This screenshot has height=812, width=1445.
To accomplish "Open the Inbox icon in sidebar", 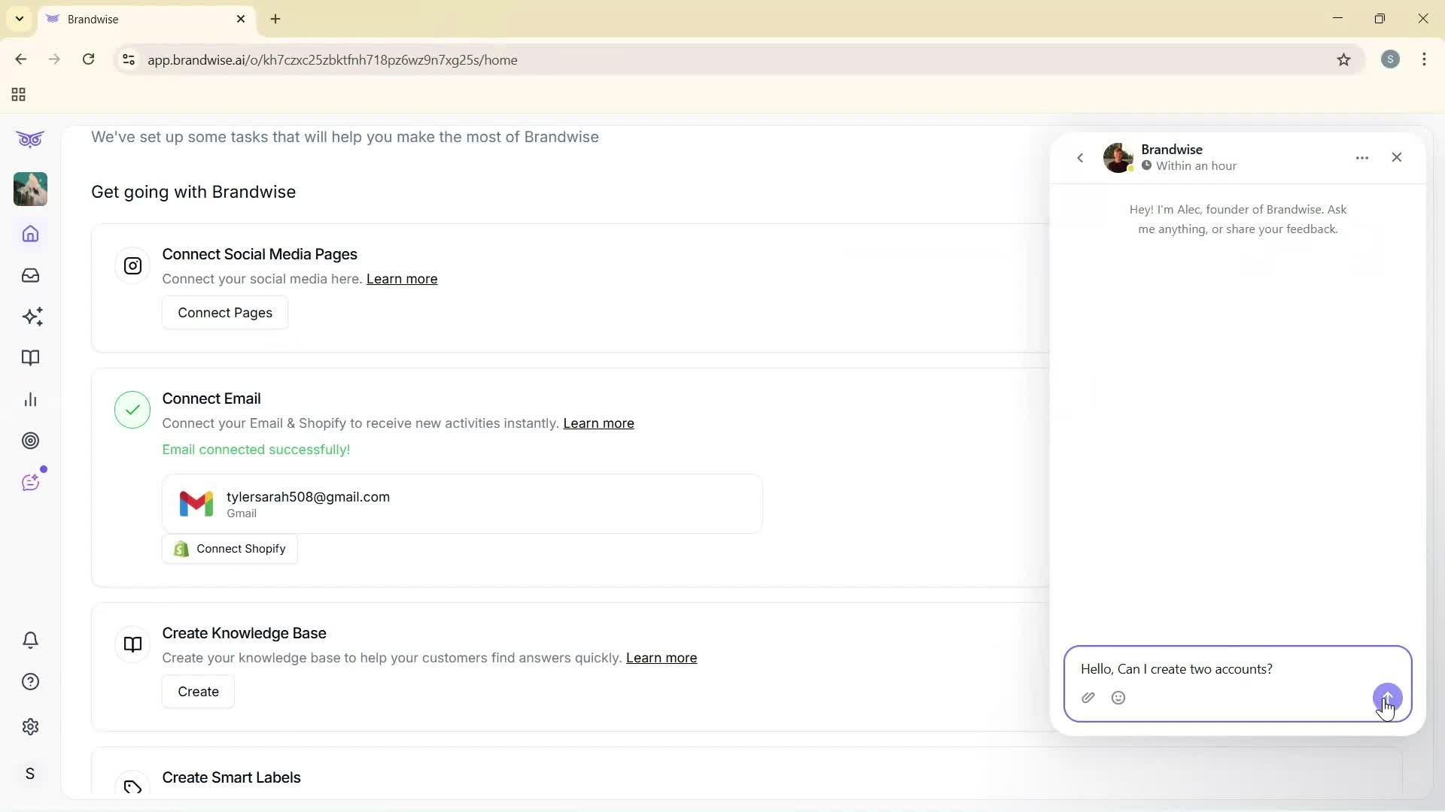I will coord(30,275).
